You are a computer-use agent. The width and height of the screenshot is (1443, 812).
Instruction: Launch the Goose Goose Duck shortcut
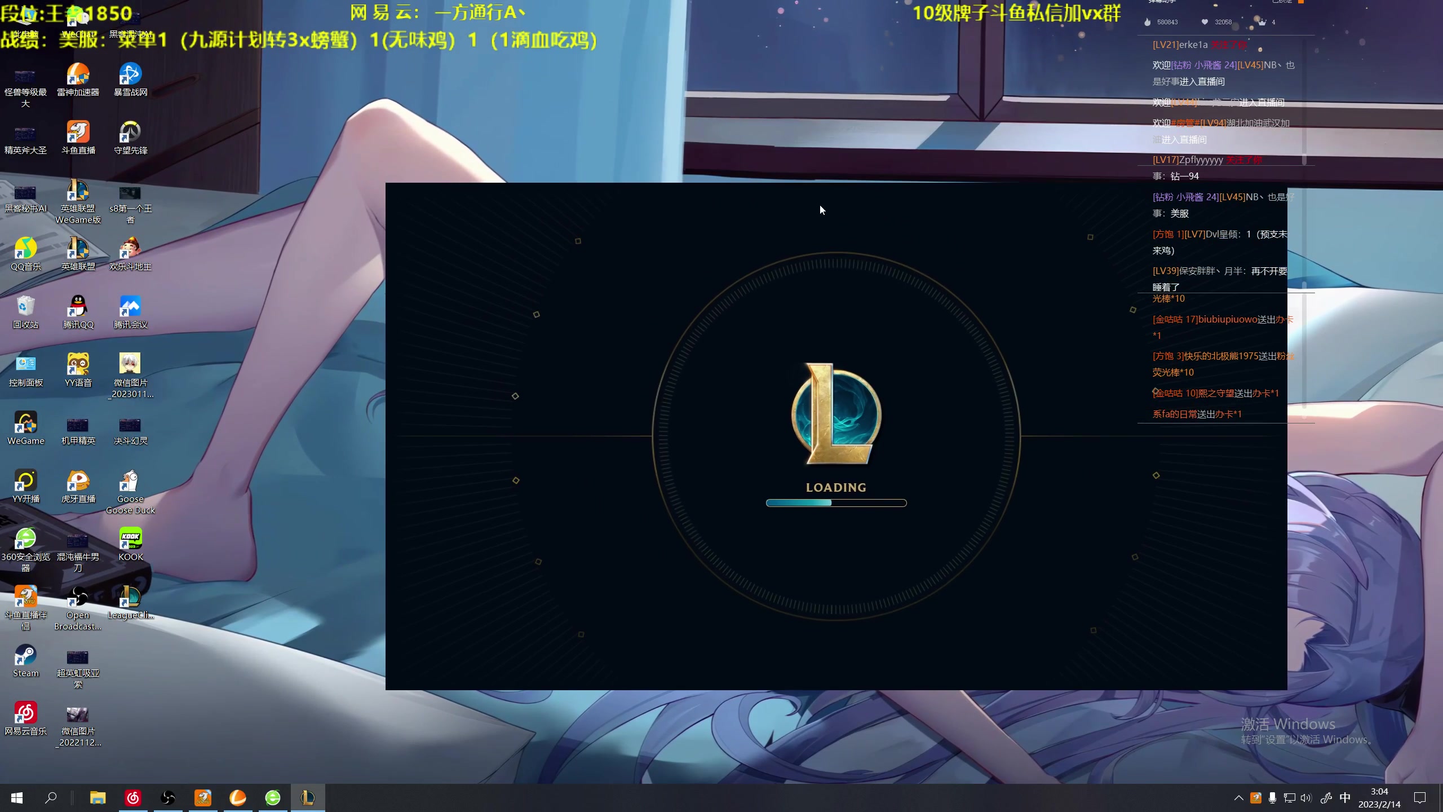tap(130, 492)
